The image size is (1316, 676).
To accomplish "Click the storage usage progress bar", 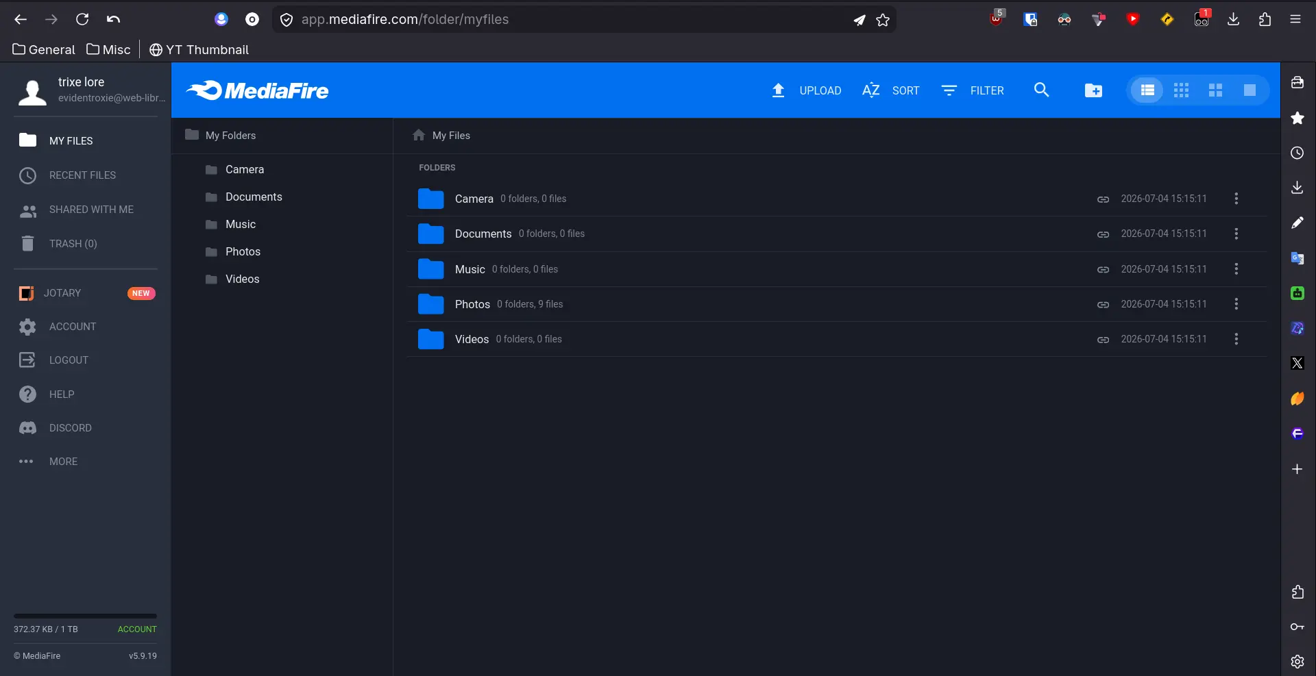I will coord(85,616).
